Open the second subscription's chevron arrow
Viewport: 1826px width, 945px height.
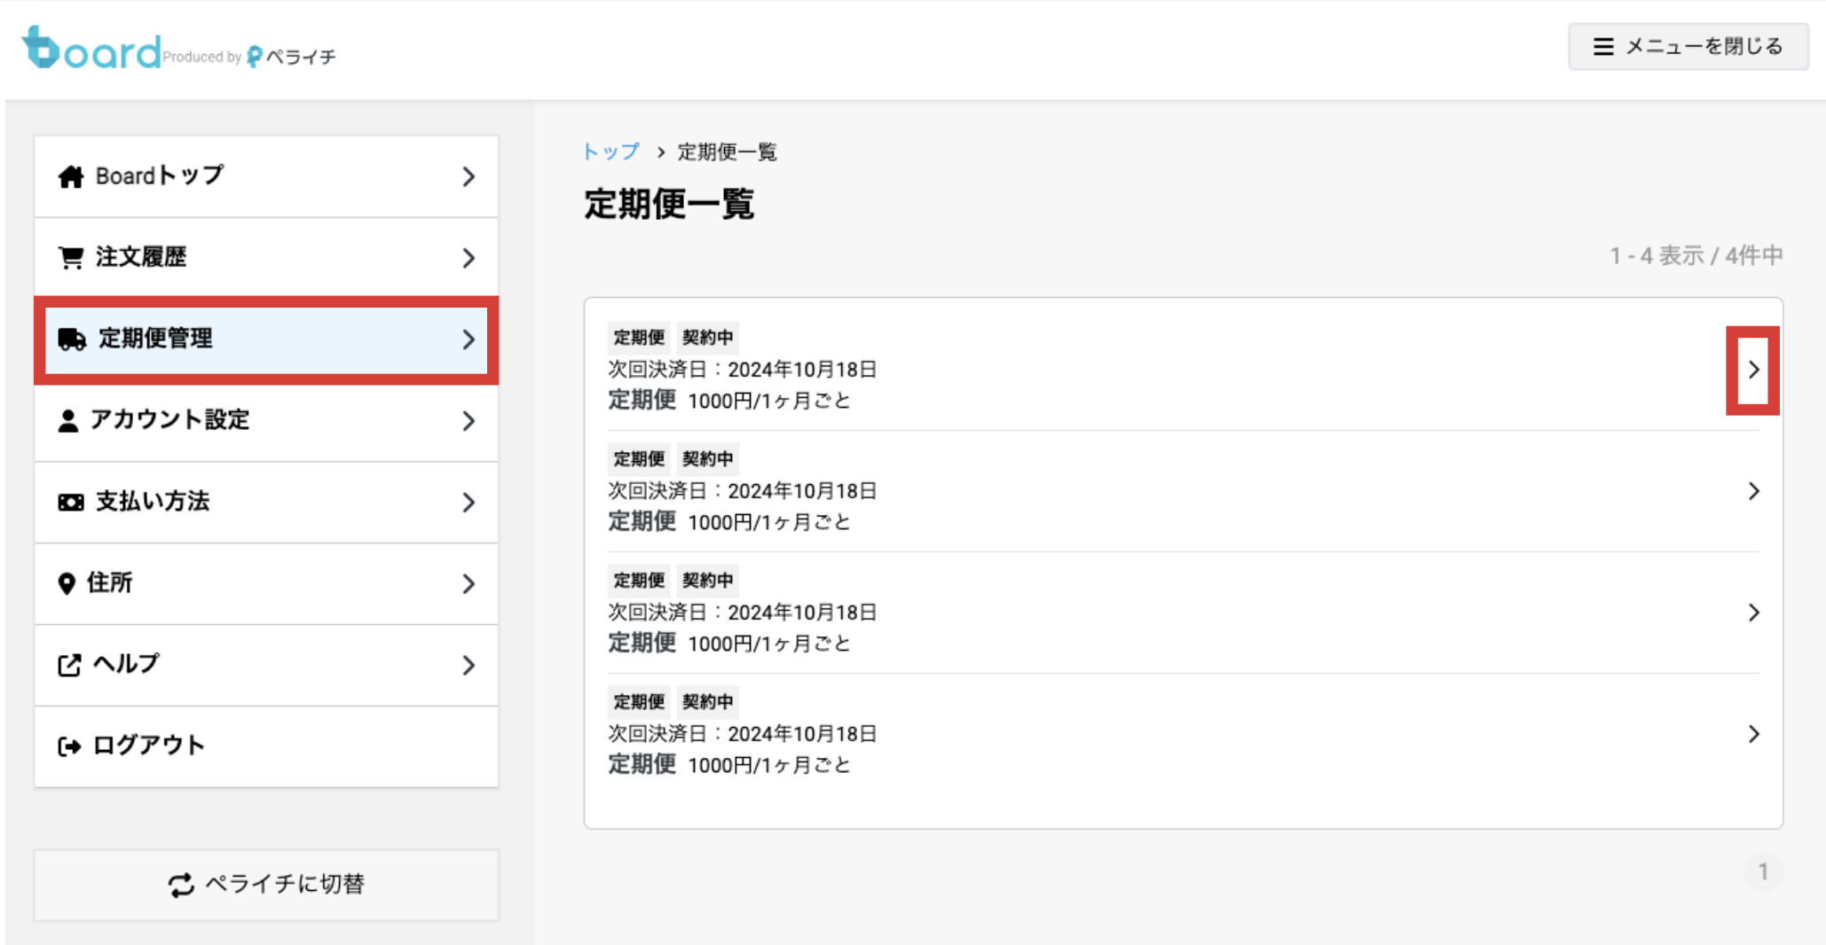pyautogui.click(x=1753, y=491)
